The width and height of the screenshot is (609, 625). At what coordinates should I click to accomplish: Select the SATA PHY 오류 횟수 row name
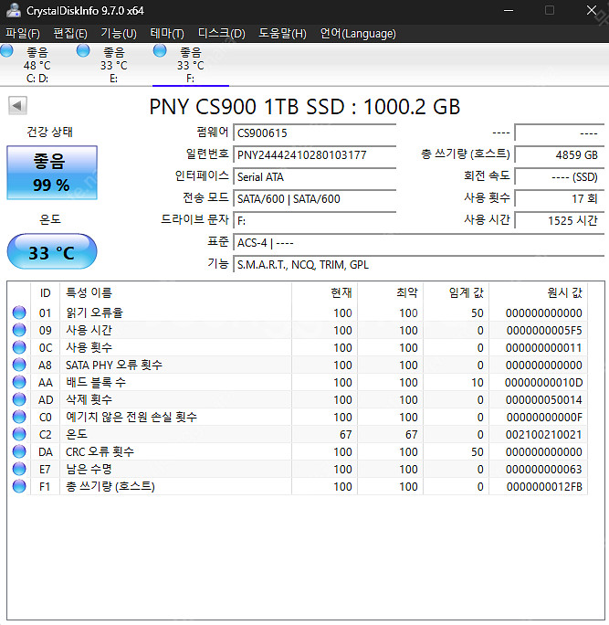[x=114, y=365]
